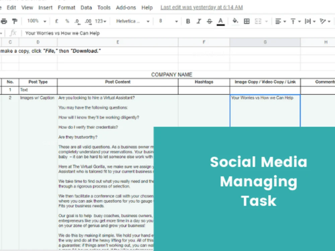Screen dimensions: 335x251
Task: Open text wrapping dropdown
Action: pos(310,21)
